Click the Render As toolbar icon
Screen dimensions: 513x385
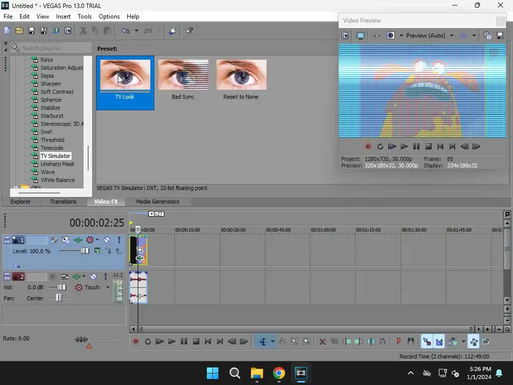pyautogui.click(x=56, y=31)
